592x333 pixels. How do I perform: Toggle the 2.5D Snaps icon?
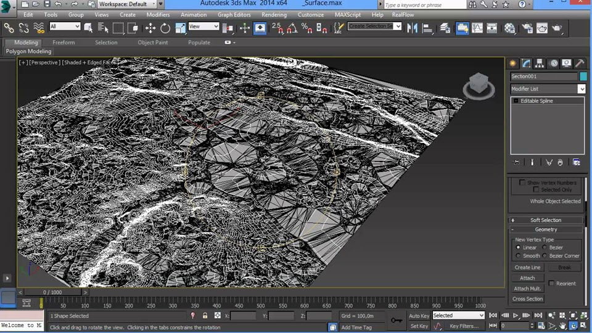[x=277, y=28]
